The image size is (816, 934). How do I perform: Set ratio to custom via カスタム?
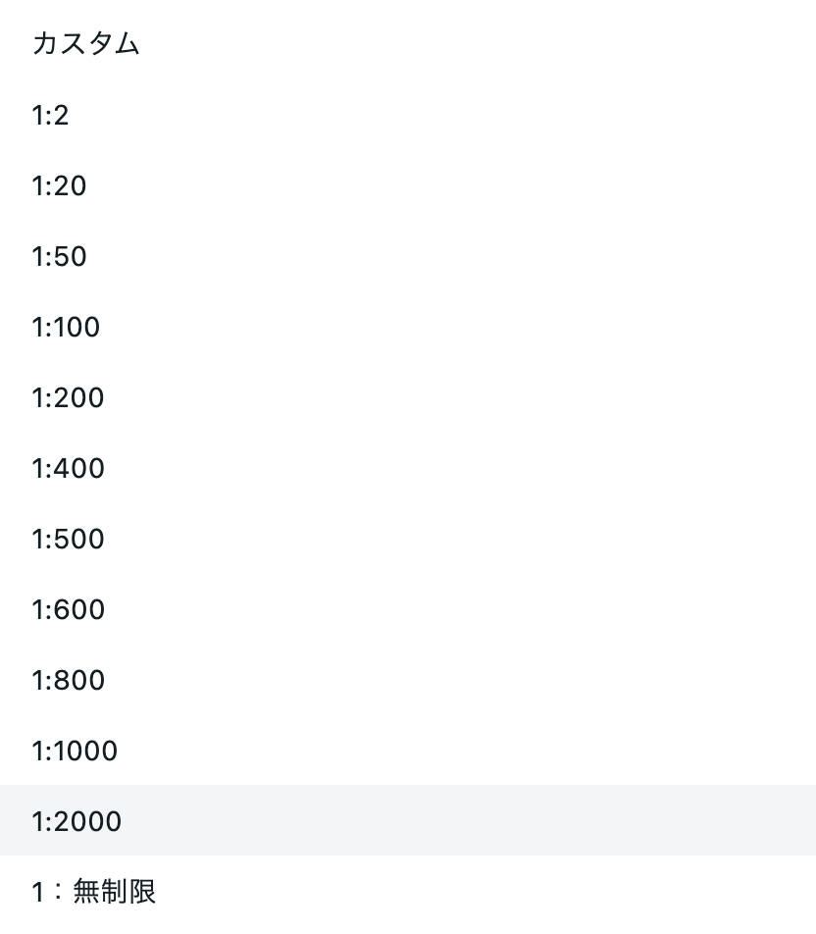tap(408, 44)
